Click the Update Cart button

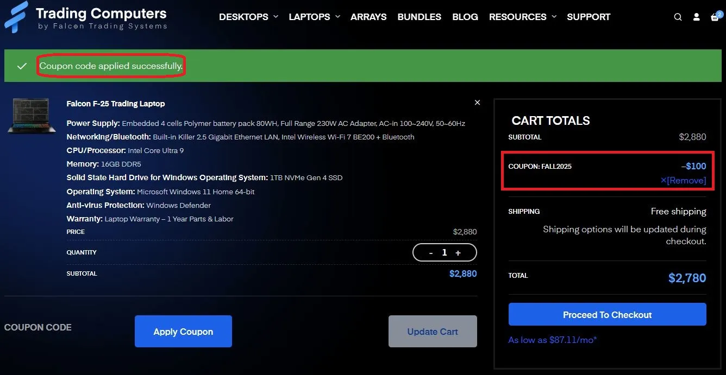[x=433, y=332]
